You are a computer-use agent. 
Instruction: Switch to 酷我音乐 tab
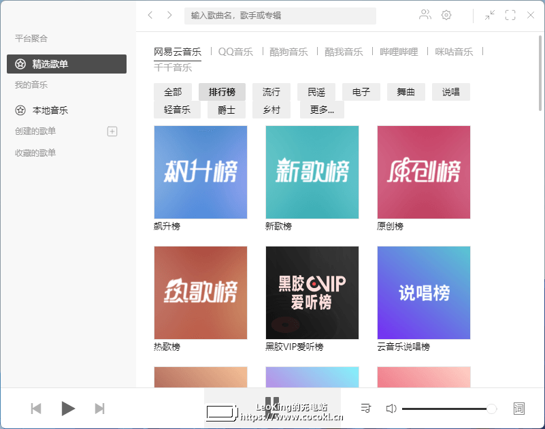344,52
